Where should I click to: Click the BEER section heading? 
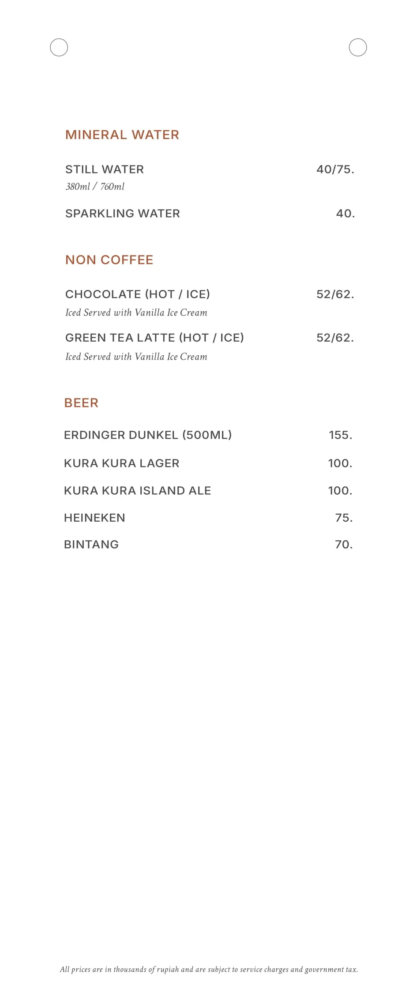point(81,403)
